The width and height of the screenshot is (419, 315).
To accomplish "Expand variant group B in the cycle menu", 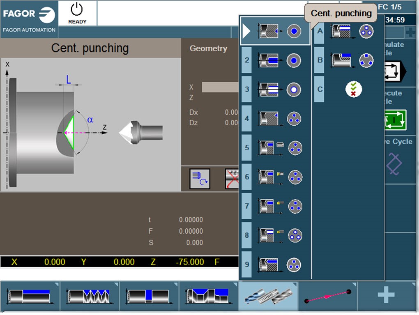I will [x=318, y=60].
